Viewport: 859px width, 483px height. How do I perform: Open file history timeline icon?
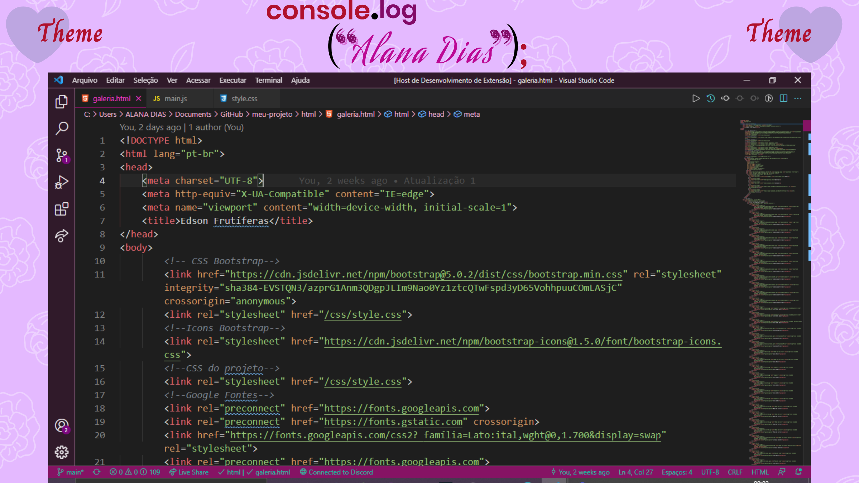point(711,98)
